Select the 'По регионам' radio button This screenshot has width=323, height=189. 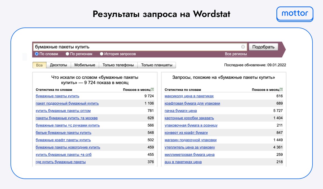68,54
